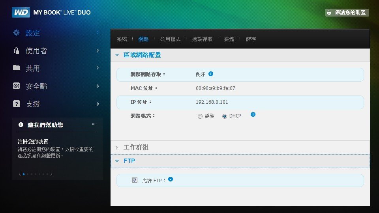Screen dimensions: 379x213
Task: Click the 註冊您的裝置 help link
Action: coord(33,142)
